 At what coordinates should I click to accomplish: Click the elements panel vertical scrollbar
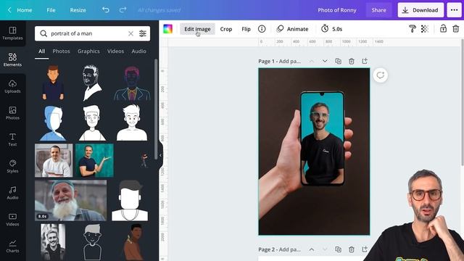[156, 109]
